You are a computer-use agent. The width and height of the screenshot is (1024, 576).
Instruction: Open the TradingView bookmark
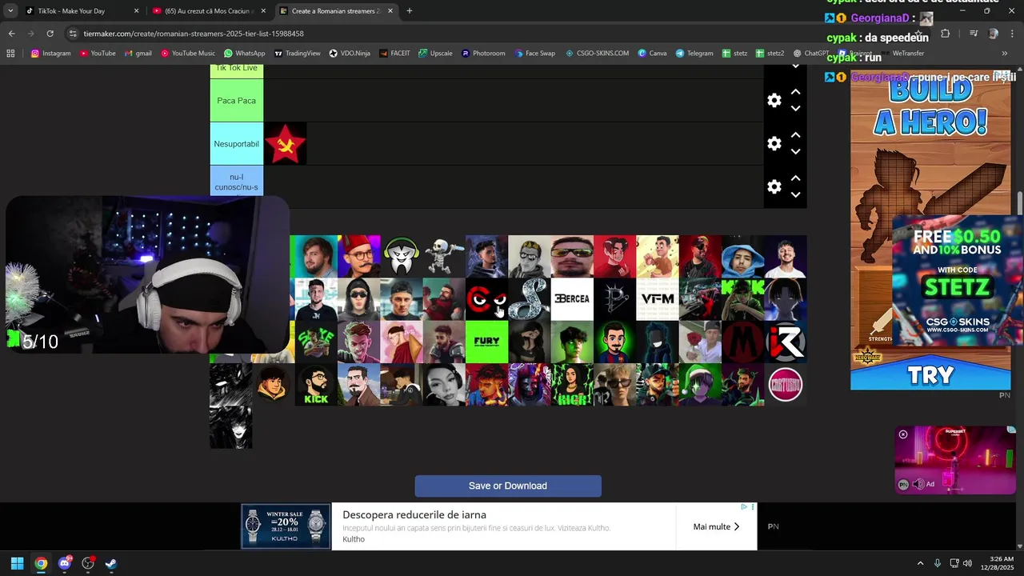click(297, 54)
